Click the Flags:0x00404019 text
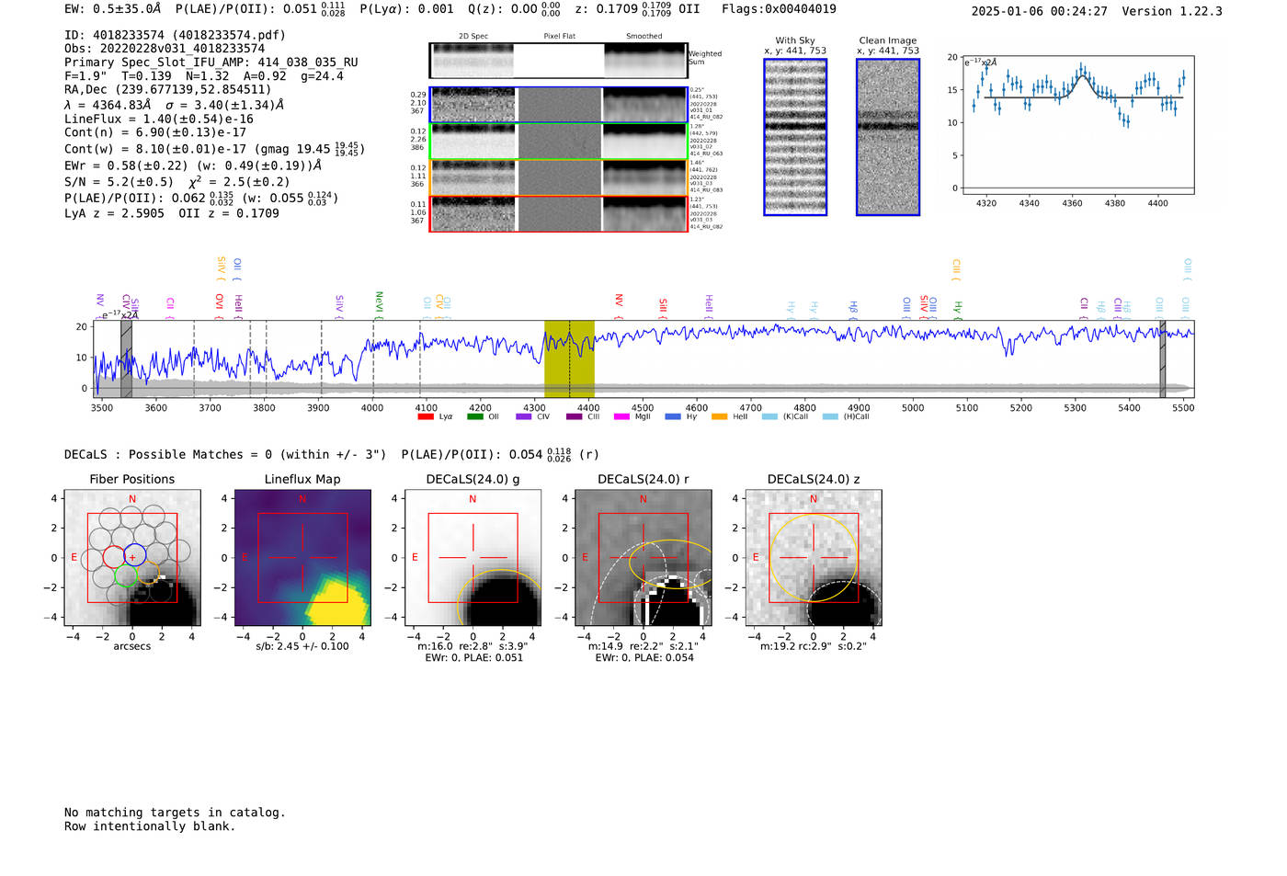 click(x=779, y=9)
